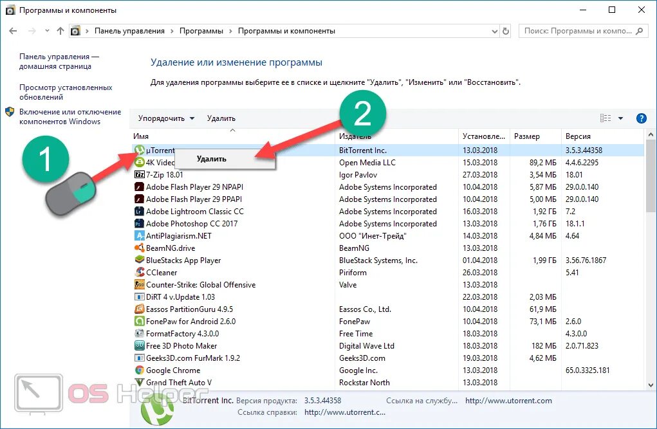This screenshot has width=657, height=429.
Task: Click the Программы breadcrumb
Action: [201, 31]
